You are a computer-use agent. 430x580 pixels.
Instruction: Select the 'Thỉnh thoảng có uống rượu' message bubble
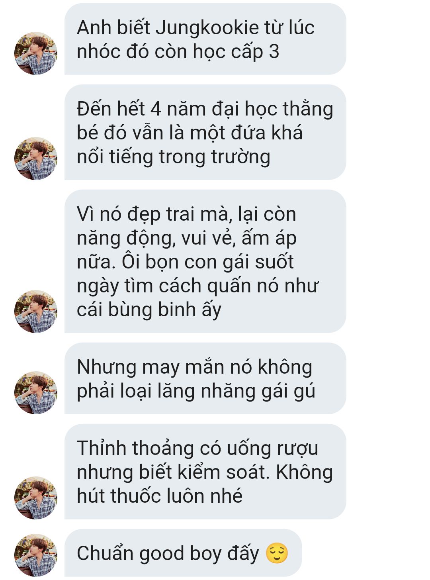(x=205, y=472)
